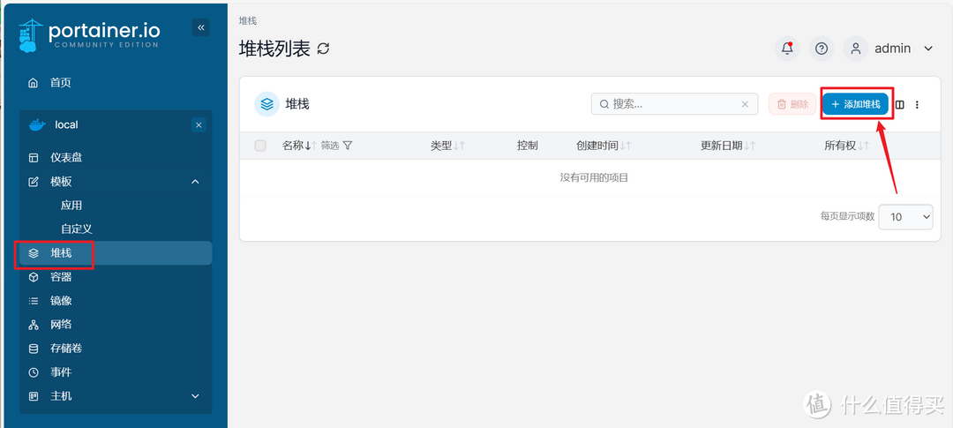This screenshot has width=953, height=428.
Task: Open the 每页显示项数 dropdown showing 10
Action: (905, 216)
